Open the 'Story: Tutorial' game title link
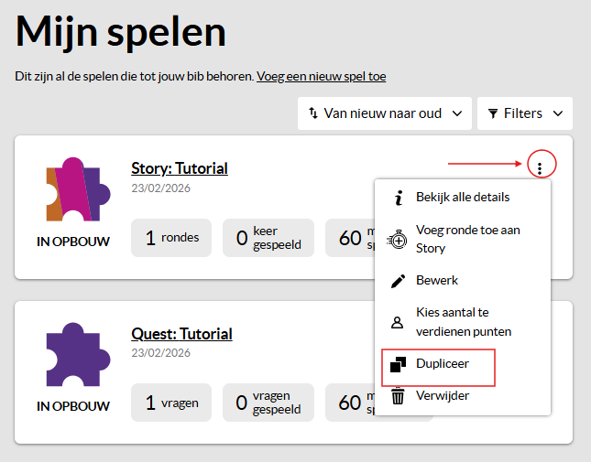Viewport: 591px width, 462px height. pyautogui.click(x=180, y=168)
